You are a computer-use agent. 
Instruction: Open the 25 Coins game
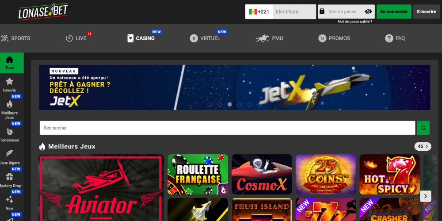pyautogui.click(x=326, y=174)
